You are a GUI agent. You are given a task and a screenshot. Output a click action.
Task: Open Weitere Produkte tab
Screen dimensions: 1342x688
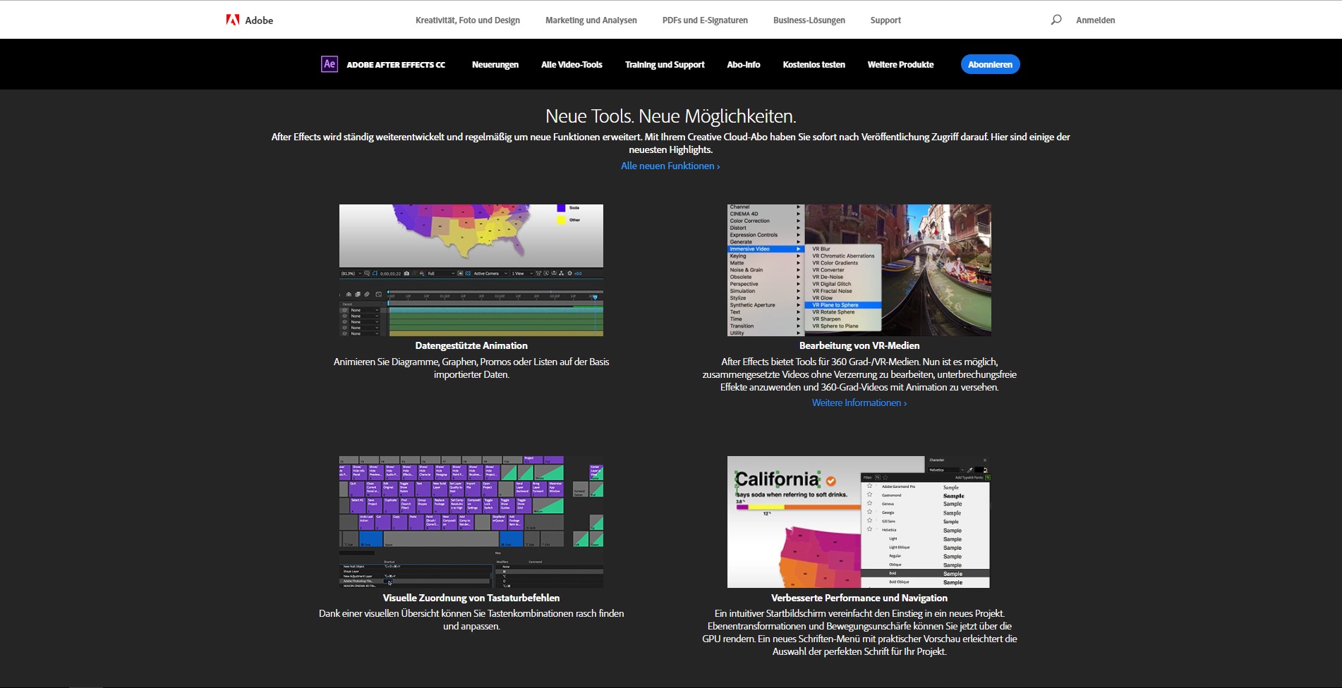(x=900, y=65)
